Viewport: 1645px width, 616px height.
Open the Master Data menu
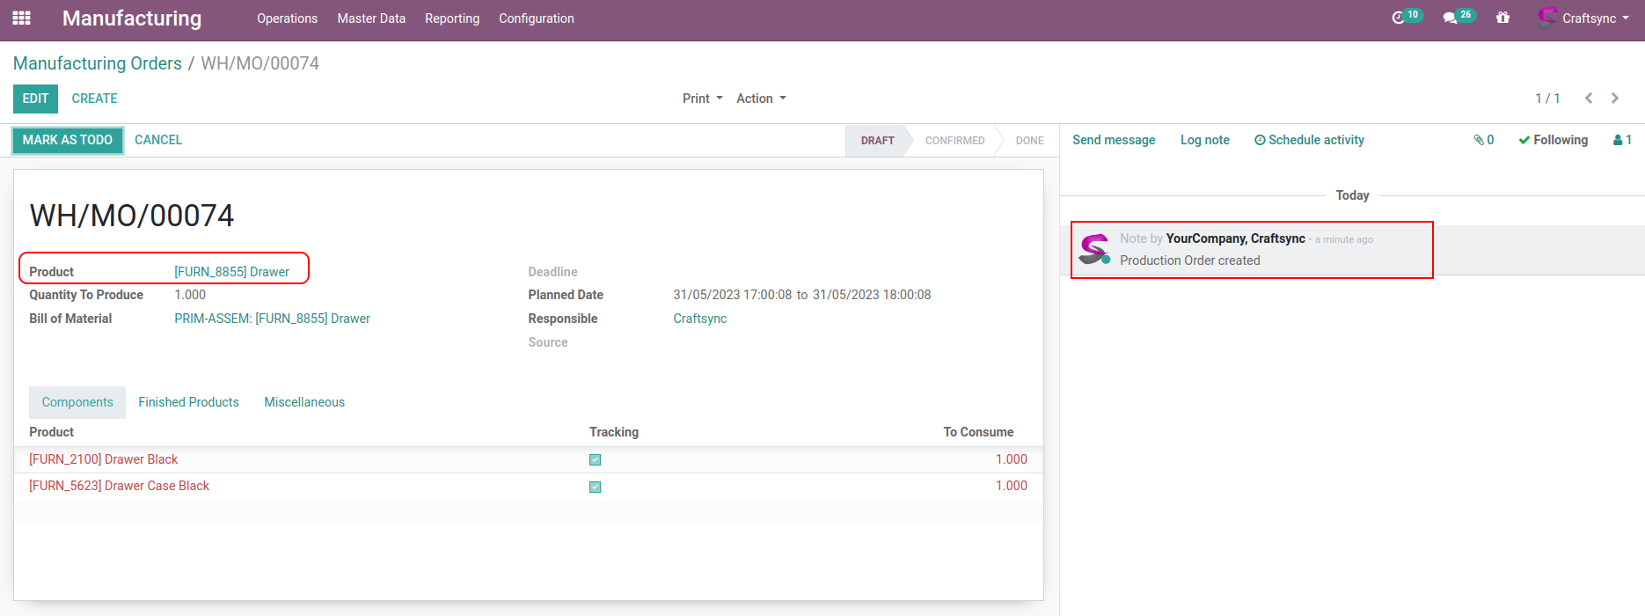click(371, 18)
